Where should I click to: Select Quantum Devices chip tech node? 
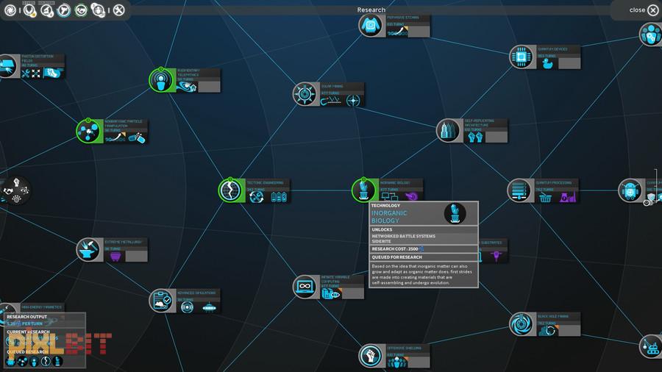click(521, 57)
